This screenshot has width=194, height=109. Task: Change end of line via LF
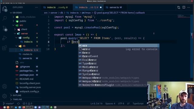pyautogui.click(x=128, y=104)
